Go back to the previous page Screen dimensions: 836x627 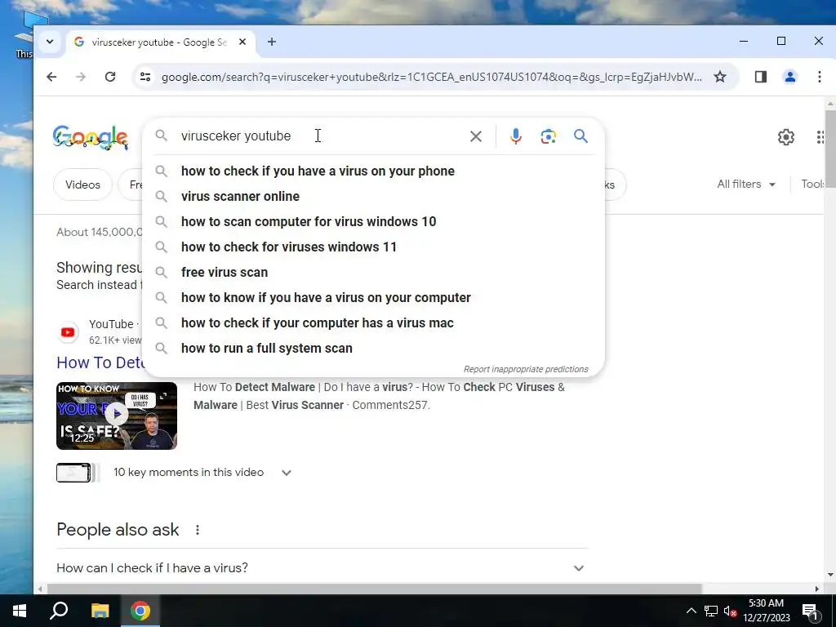coord(51,77)
